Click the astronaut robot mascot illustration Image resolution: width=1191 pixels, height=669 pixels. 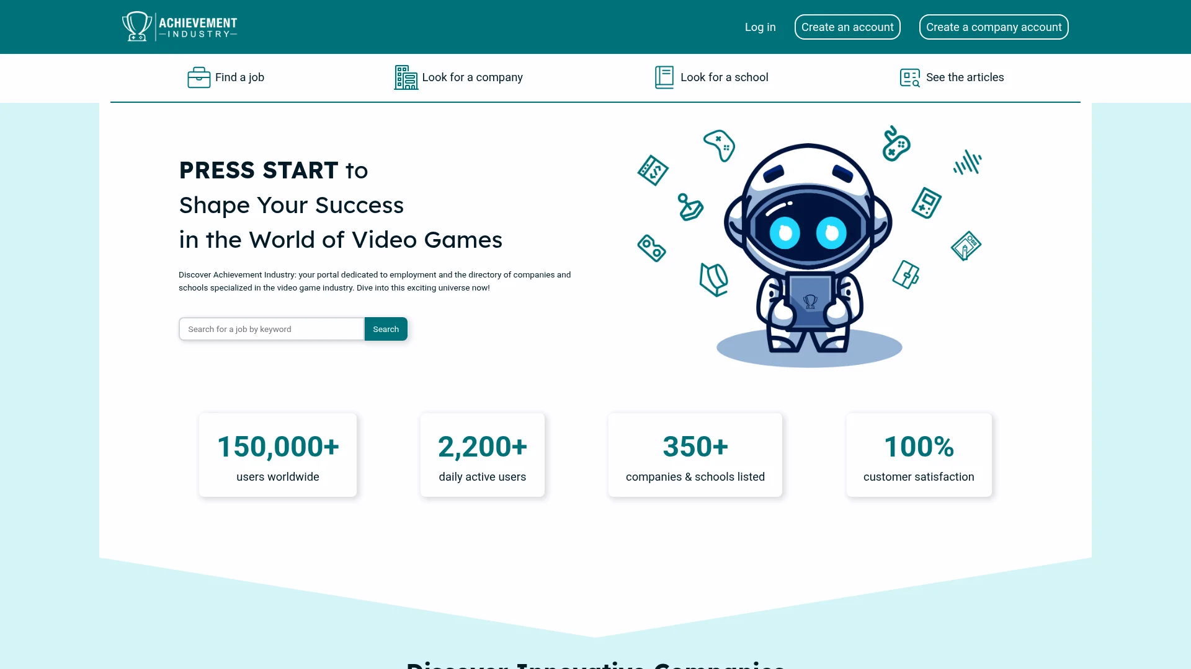pyautogui.click(x=808, y=248)
